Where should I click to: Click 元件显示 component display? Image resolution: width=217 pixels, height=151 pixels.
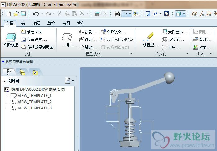click(x=175, y=32)
